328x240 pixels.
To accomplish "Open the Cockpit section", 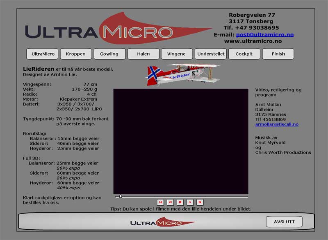I will (244, 54).
